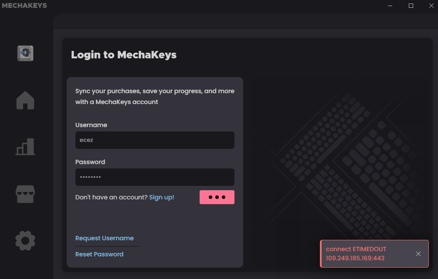This screenshot has width=438, height=279.
Task: Focus the Password input field
Action: tap(155, 177)
